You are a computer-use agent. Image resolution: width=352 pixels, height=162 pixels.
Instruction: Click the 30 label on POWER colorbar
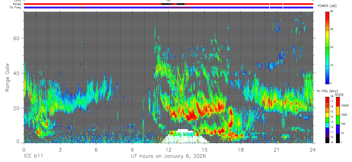coord(331,29)
